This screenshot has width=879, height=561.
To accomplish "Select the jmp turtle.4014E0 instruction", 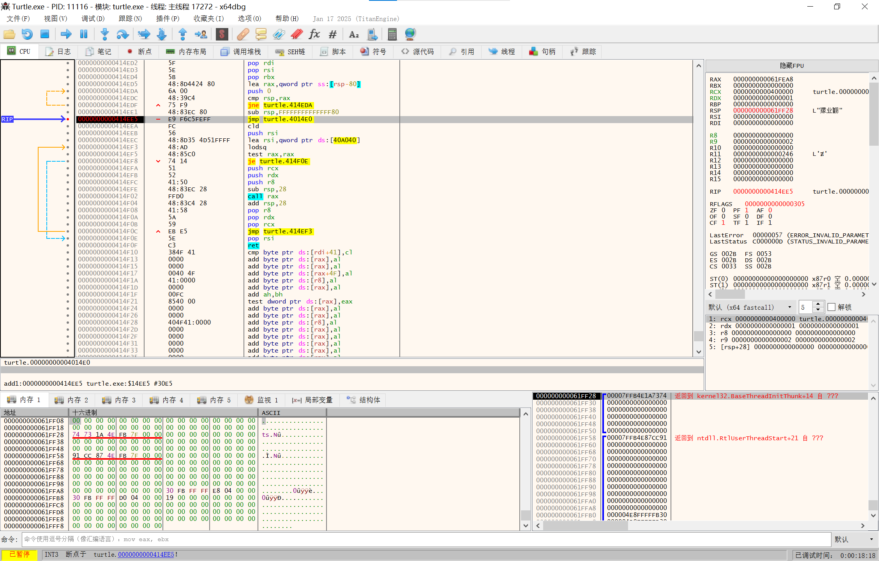I will (x=280, y=119).
